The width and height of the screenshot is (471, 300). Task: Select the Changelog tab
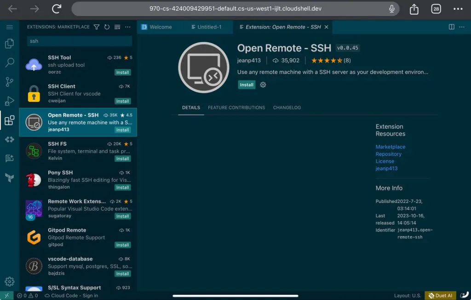287,108
